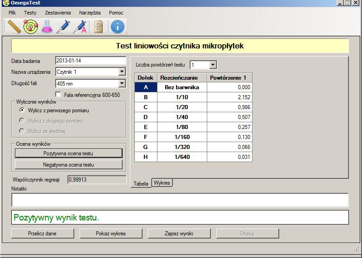Click the blue info icon

point(117,27)
